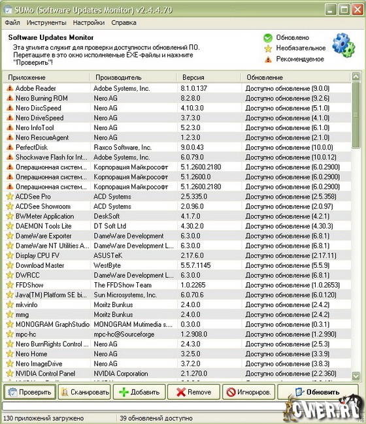Click version cell 5.1.2600.0
Screen dimensions: 366x424
pyautogui.click(x=195, y=177)
